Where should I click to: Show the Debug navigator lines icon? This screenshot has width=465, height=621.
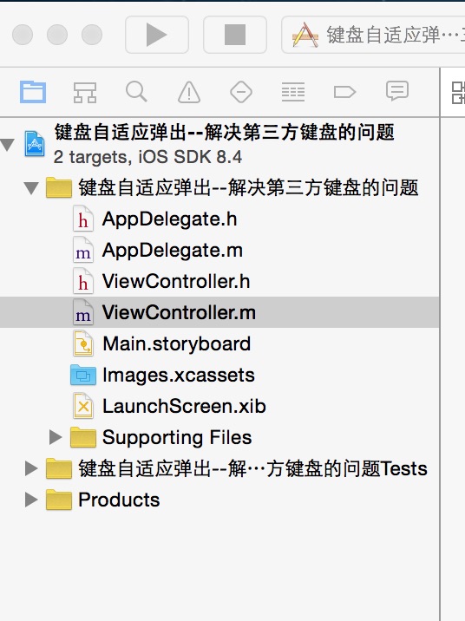(x=293, y=92)
